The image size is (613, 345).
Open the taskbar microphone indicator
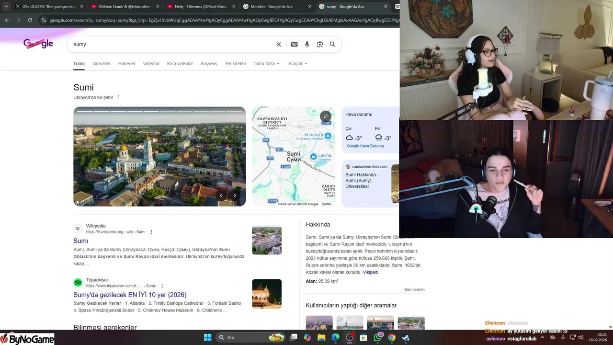pyautogui.click(x=563, y=337)
